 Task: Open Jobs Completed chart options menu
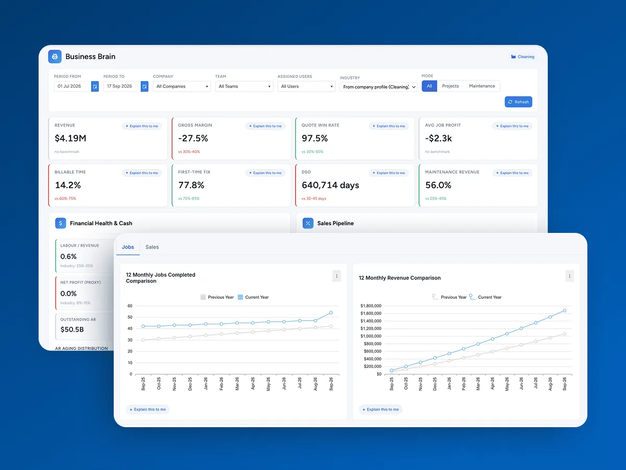click(336, 276)
